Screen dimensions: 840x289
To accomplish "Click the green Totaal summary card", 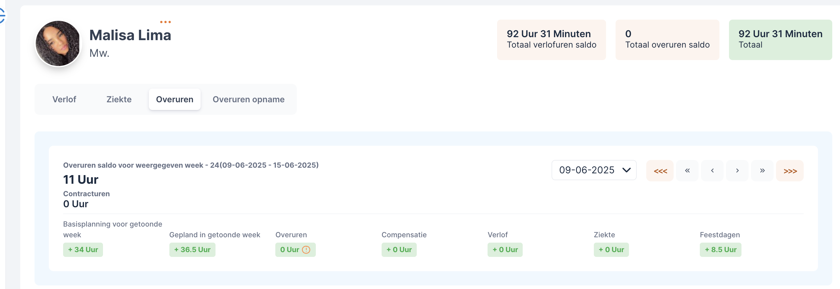I will point(780,40).
